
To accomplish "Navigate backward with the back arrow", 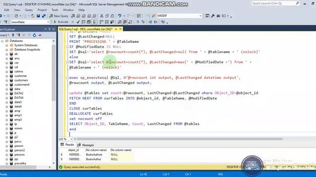I will (x=1, y=16).
